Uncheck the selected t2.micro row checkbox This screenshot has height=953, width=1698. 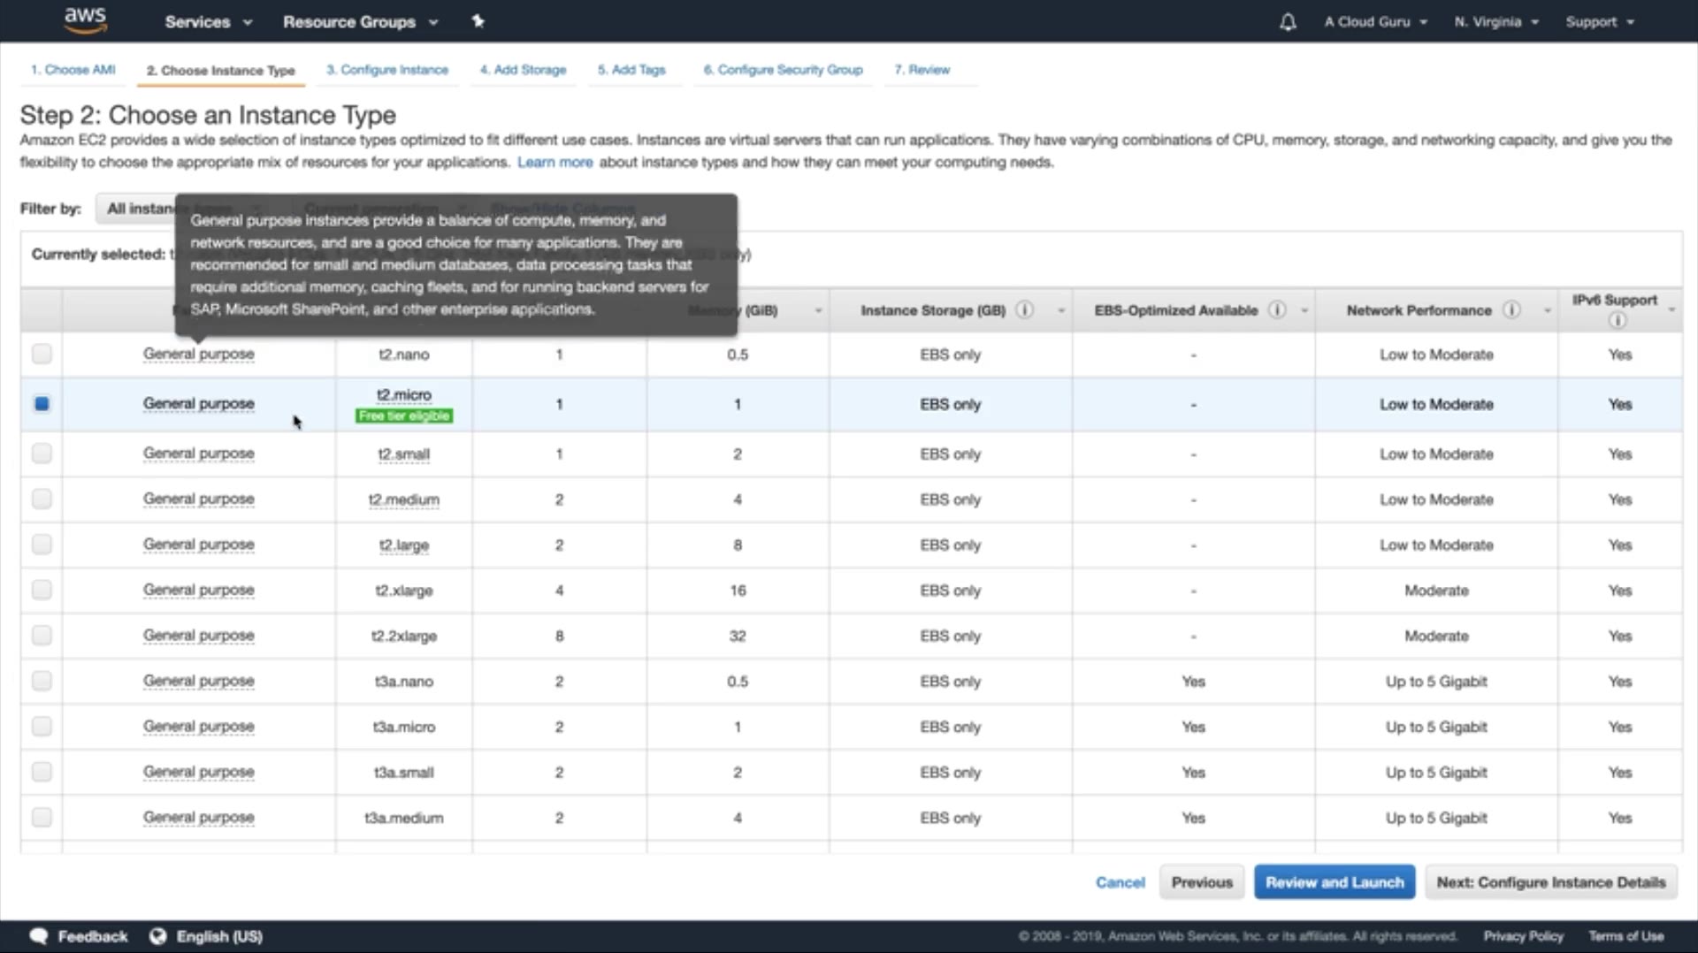tap(42, 404)
